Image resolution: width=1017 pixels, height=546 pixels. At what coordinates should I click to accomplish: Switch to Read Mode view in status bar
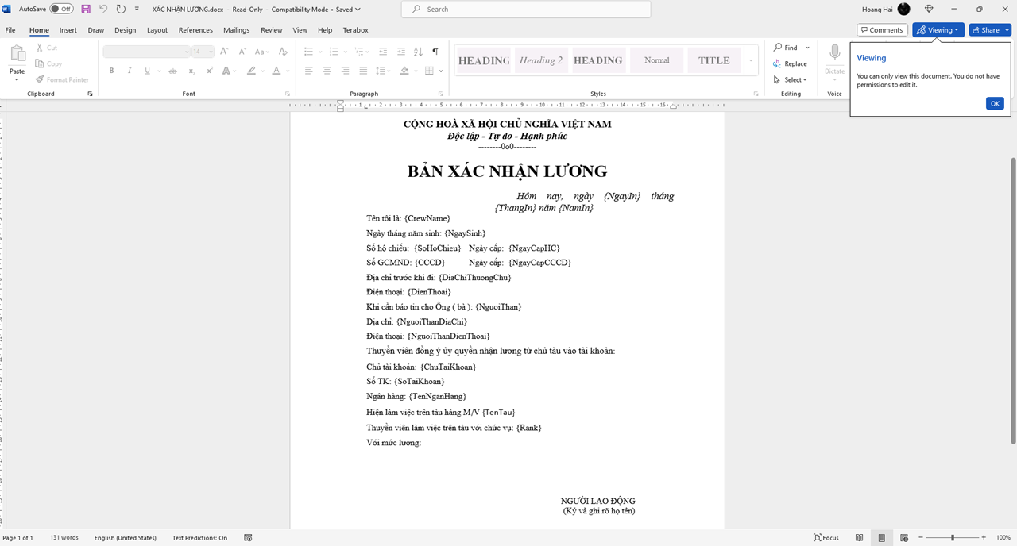(x=859, y=537)
